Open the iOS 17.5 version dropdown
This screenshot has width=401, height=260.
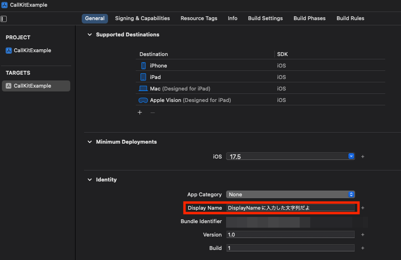[x=351, y=157]
